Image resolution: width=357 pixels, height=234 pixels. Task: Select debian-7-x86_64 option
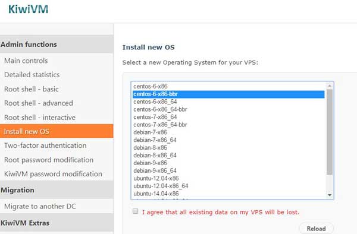point(228,140)
